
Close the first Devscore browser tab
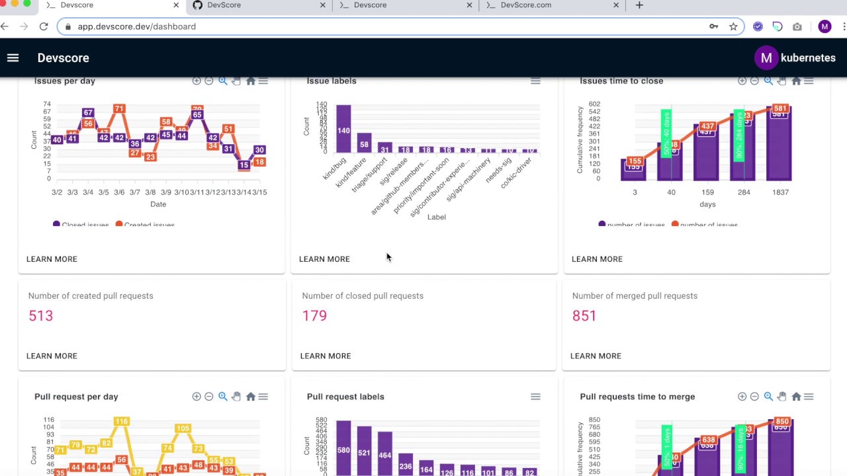tap(176, 5)
